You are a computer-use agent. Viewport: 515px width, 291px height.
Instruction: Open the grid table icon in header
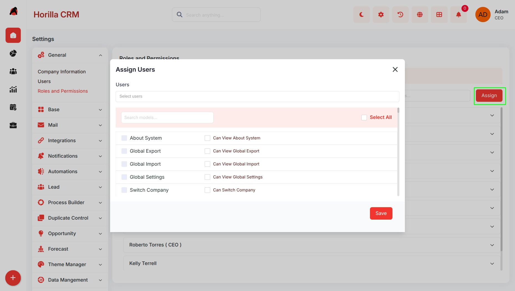coord(439,15)
